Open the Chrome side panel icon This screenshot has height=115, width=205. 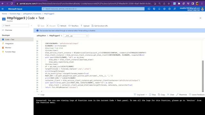pyautogui.click(x=193, y=4)
